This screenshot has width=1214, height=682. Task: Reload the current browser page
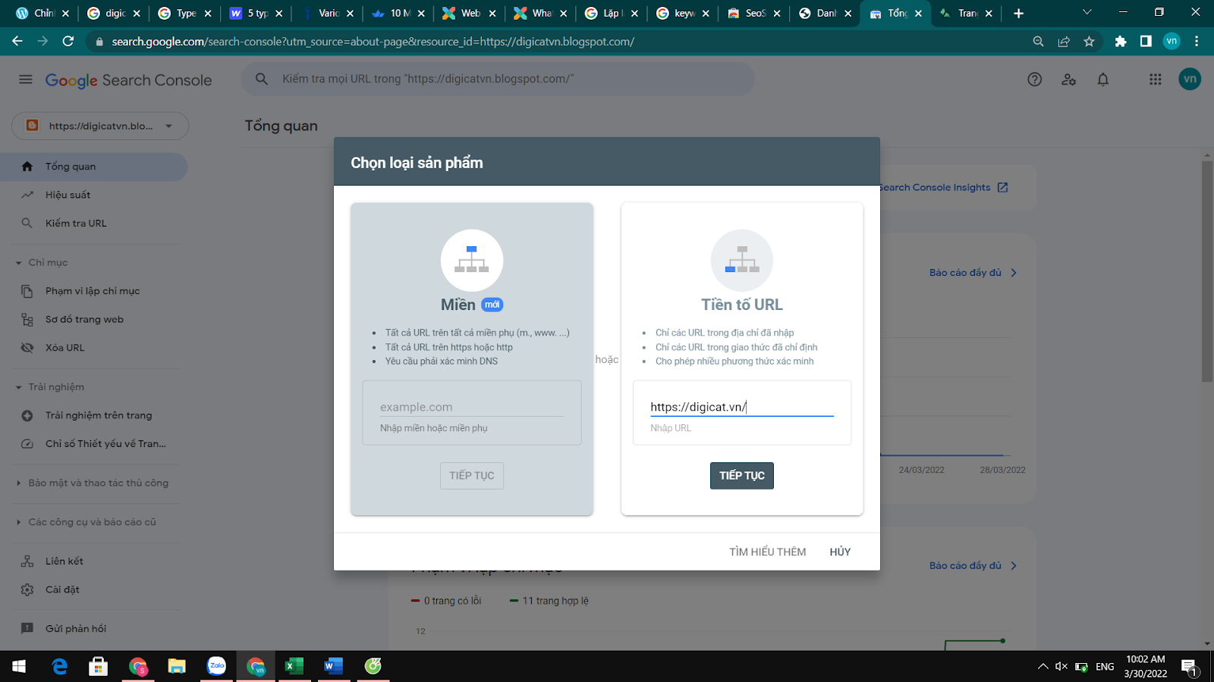pyautogui.click(x=68, y=41)
